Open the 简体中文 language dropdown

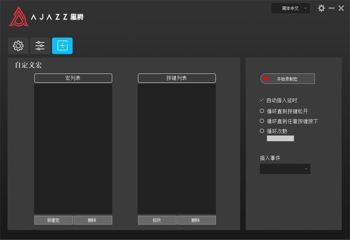[290, 8]
